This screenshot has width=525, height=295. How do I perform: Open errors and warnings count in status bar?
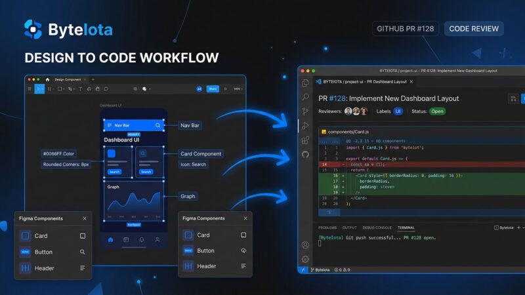pyautogui.click(x=342, y=269)
